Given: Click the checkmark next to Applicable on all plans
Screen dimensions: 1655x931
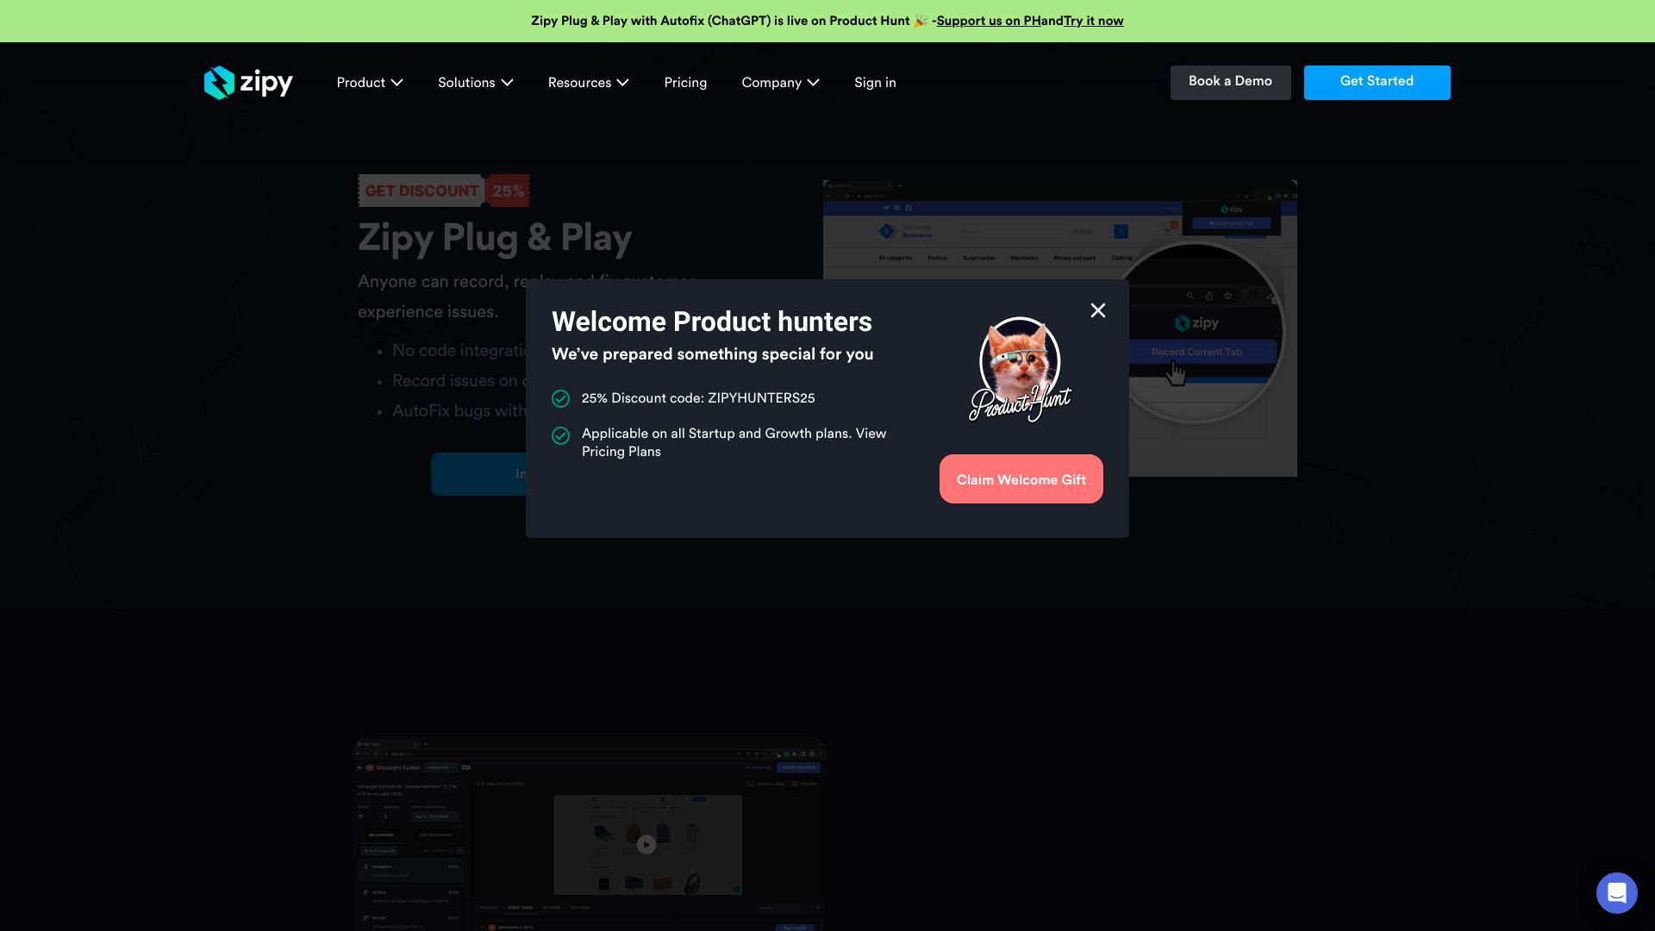Looking at the screenshot, I should (x=560, y=435).
